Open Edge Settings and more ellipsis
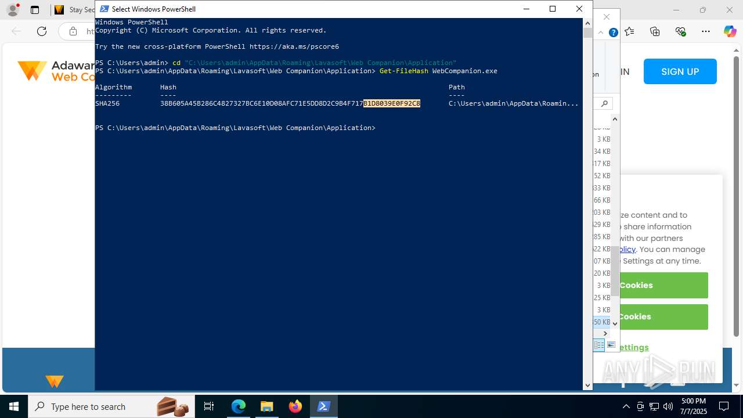The image size is (743, 418). [706, 31]
